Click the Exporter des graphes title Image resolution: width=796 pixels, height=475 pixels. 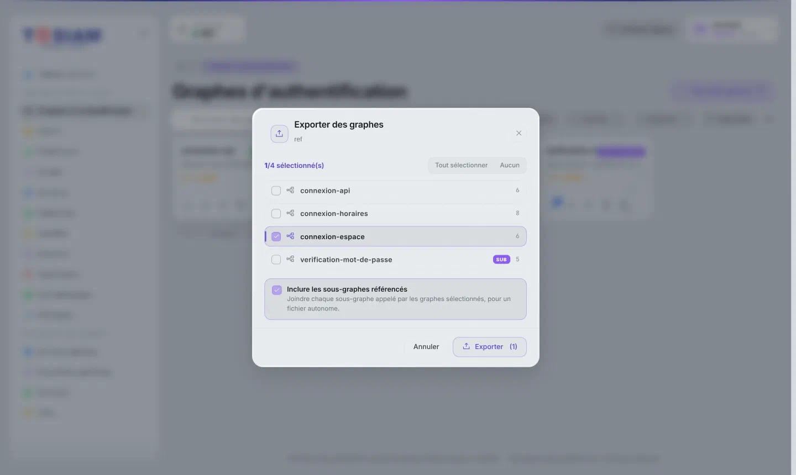pyautogui.click(x=339, y=125)
